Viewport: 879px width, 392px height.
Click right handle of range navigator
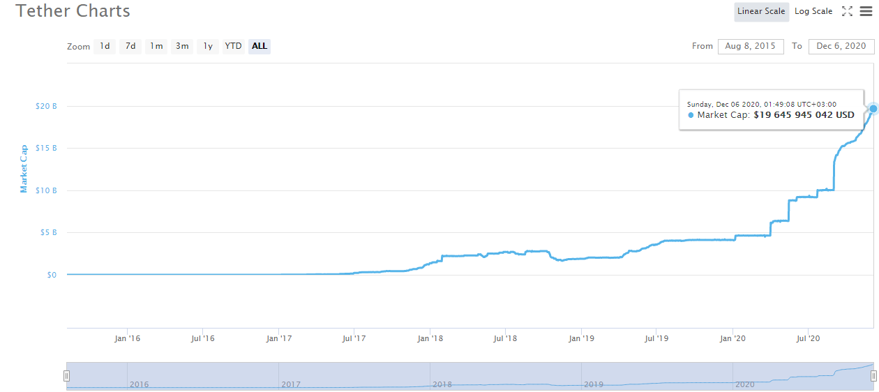pos(873,376)
